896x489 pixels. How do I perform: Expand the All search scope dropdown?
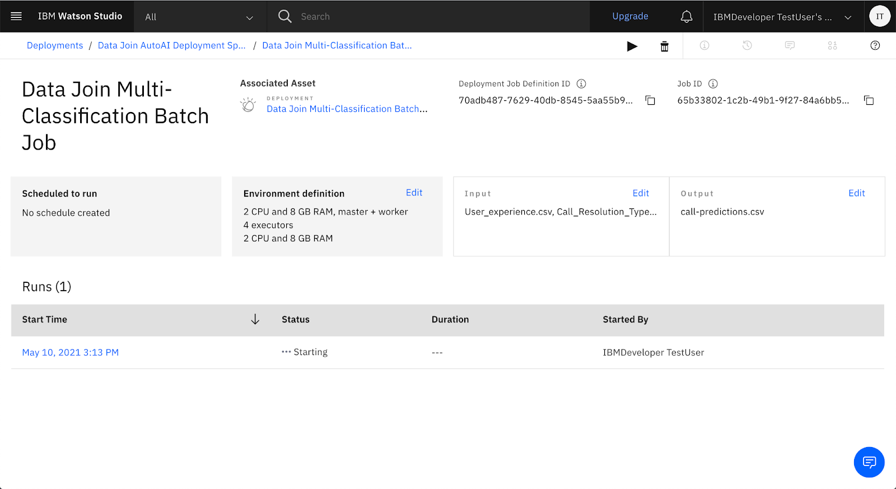click(x=199, y=17)
